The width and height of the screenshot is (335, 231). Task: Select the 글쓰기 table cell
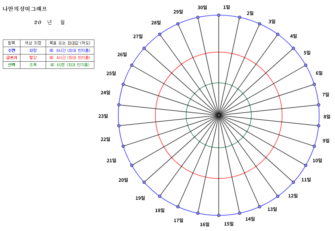click(12, 58)
